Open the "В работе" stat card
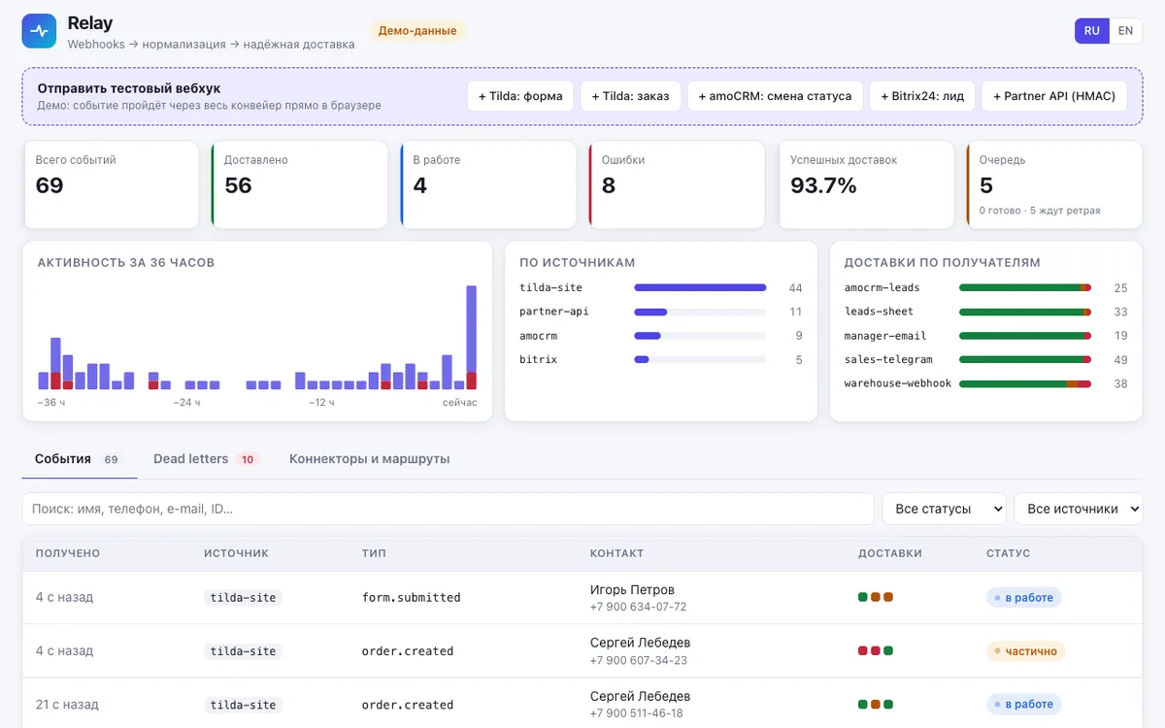1165x728 pixels. point(487,184)
